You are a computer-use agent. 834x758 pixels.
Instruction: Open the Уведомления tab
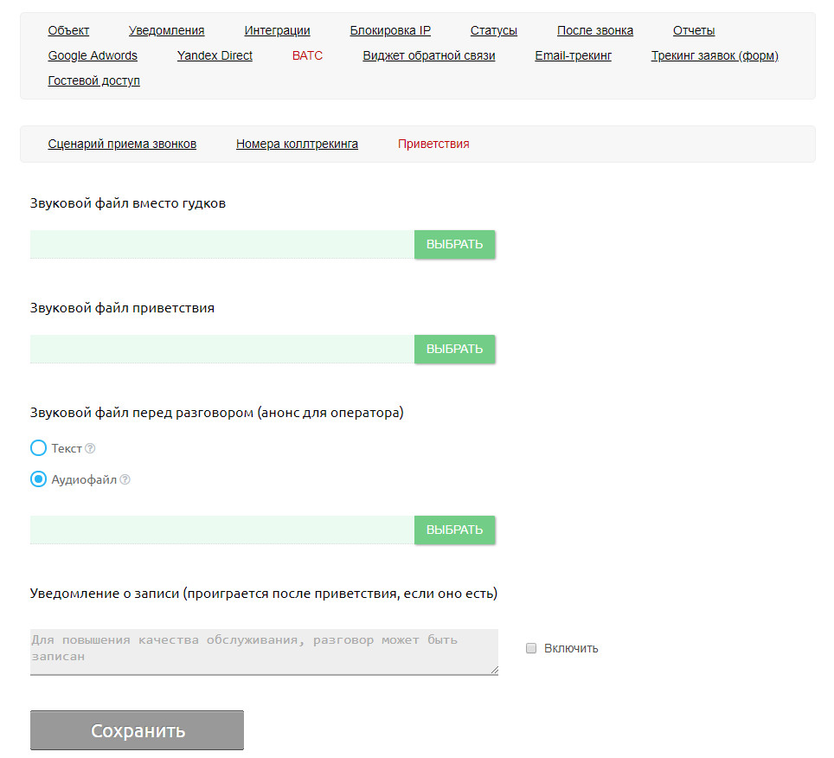click(x=166, y=30)
